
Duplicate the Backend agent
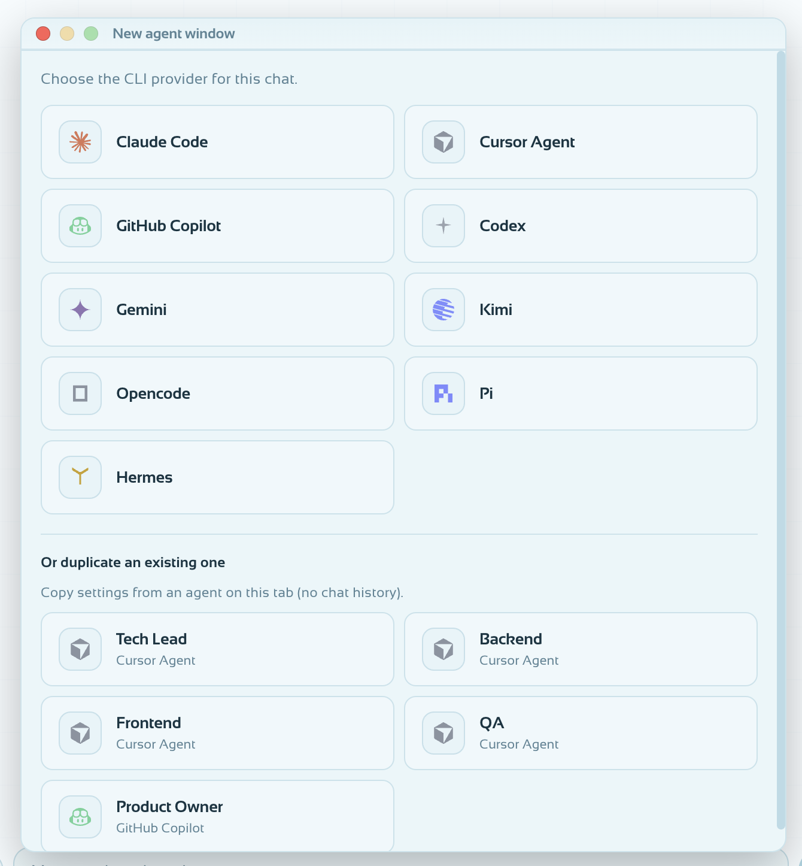581,649
